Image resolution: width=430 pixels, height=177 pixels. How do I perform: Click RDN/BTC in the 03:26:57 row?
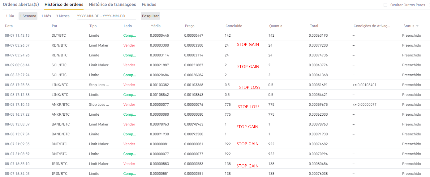point(59,45)
